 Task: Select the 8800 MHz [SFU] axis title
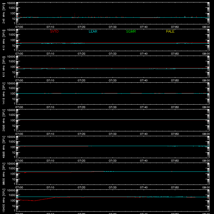[x=3, y=174]
